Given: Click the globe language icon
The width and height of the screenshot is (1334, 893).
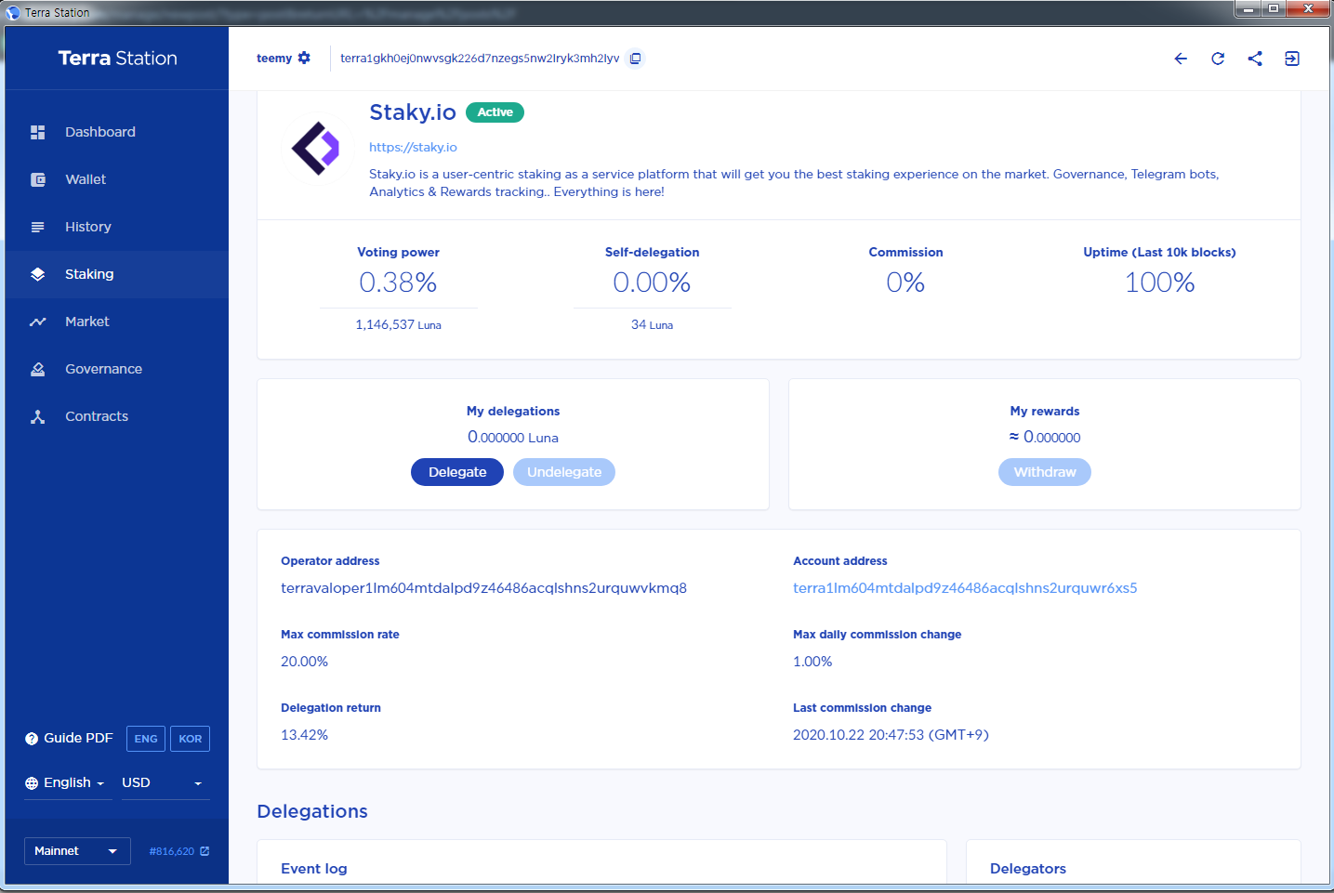Looking at the screenshot, I should coord(32,783).
